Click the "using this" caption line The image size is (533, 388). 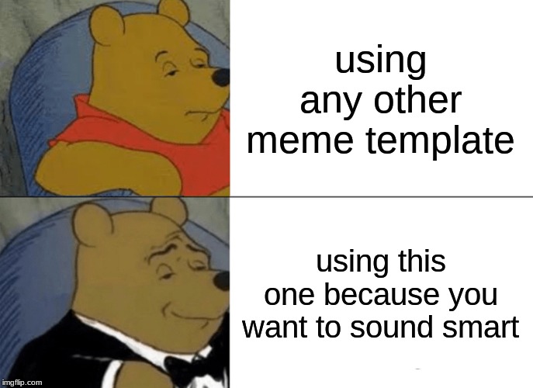click(381, 262)
